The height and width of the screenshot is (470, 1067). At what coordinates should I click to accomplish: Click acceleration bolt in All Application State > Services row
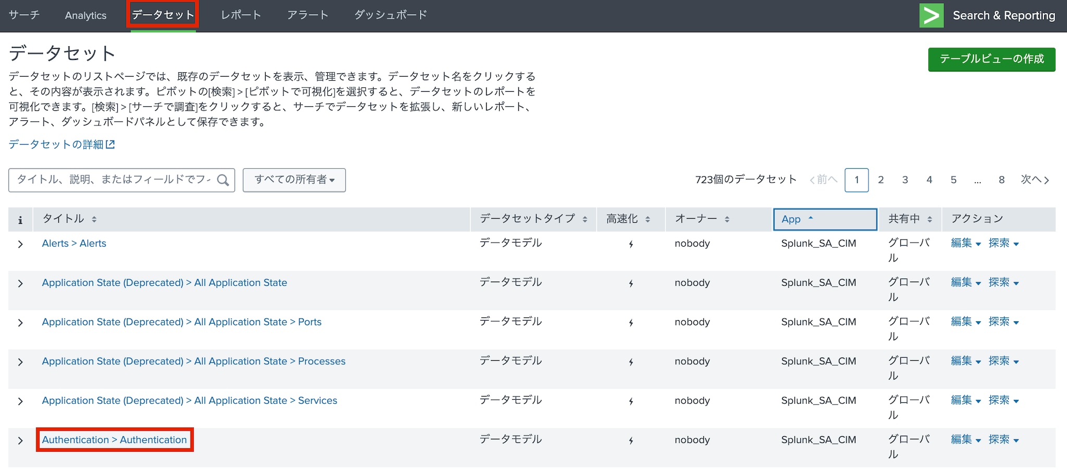coord(631,401)
